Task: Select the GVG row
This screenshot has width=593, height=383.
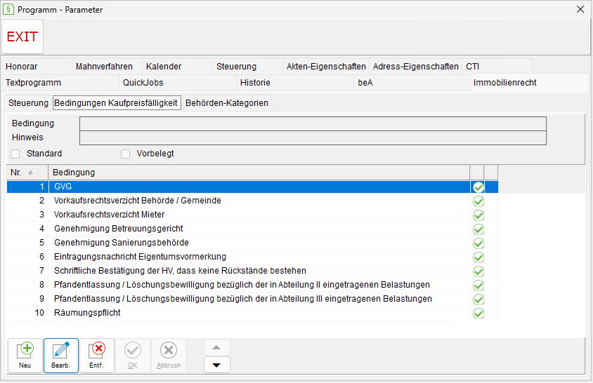Action: pyautogui.click(x=252, y=187)
